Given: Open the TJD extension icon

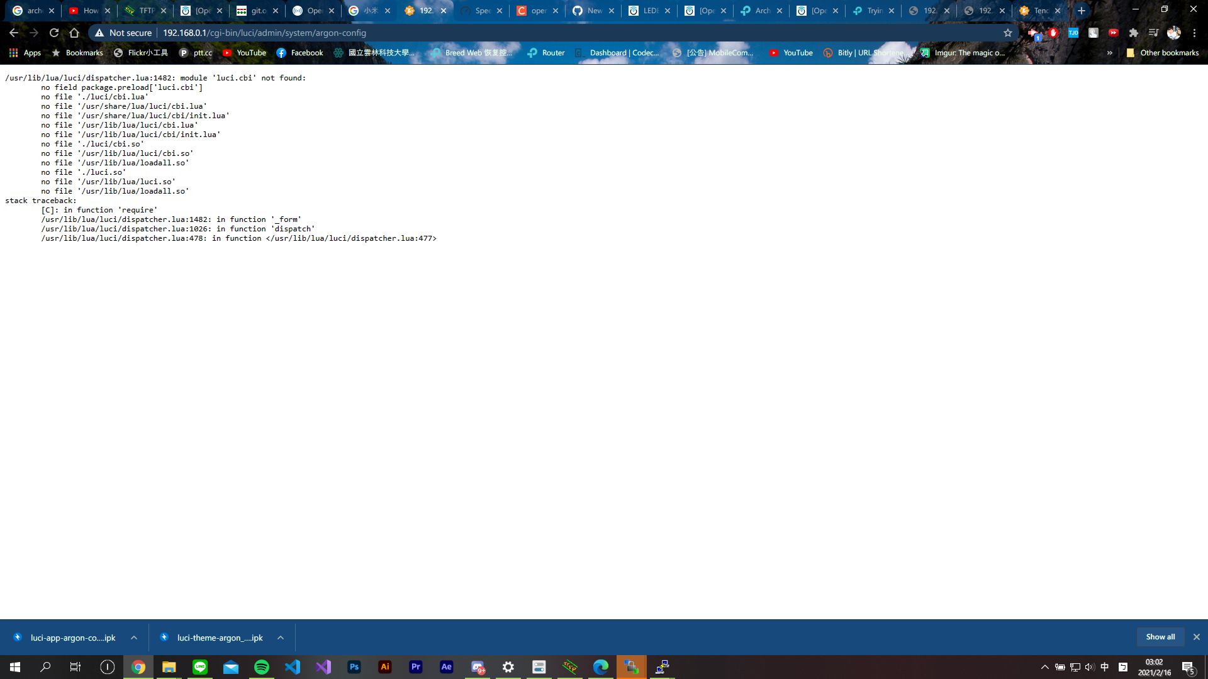Looking at the screenshot, I should click(x=1073, y=33).
